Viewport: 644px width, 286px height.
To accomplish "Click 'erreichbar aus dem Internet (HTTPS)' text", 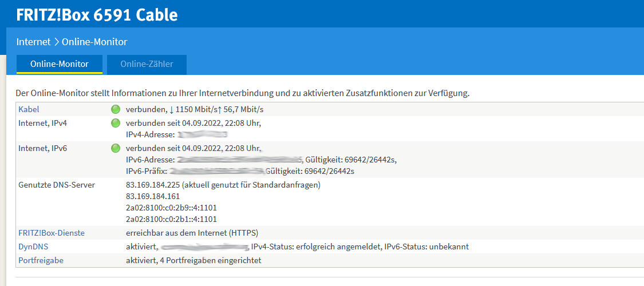I will point(192,233).
